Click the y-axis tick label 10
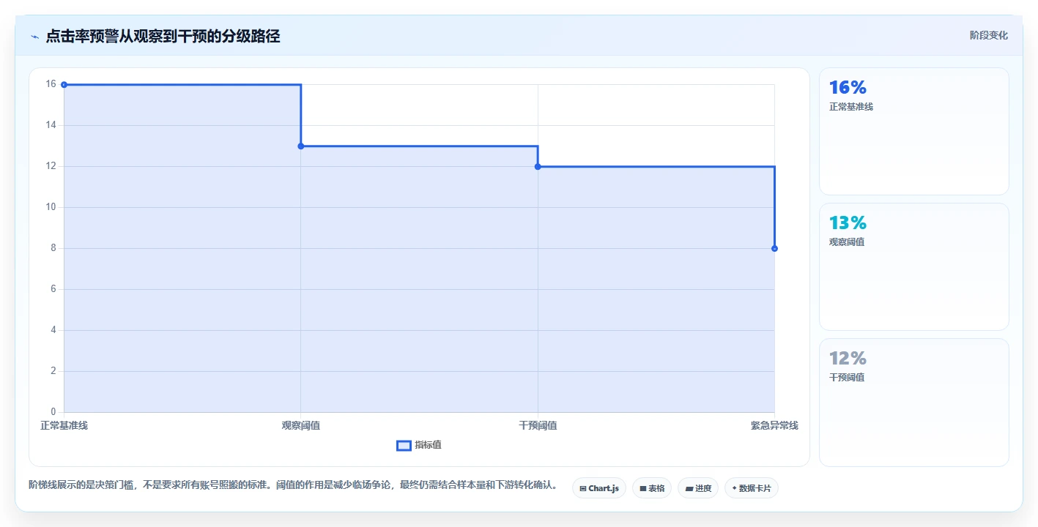The height and width of the screenshot is (527, 1038). 51,207
